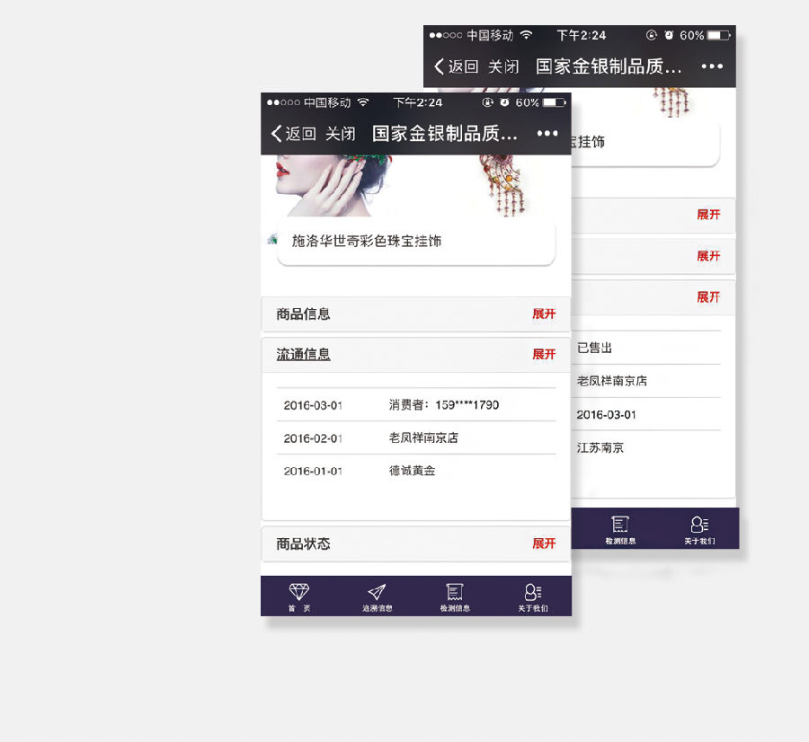
Task: Open 关于我们 person icon in front phone
Action: [532, 593]
